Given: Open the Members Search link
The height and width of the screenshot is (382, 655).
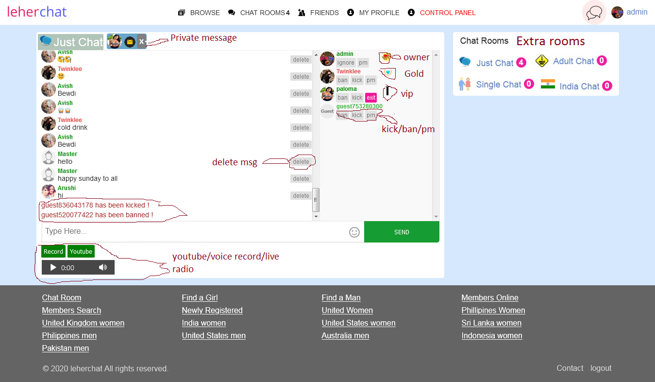Looking at the screenshot, I should [71, 310].
